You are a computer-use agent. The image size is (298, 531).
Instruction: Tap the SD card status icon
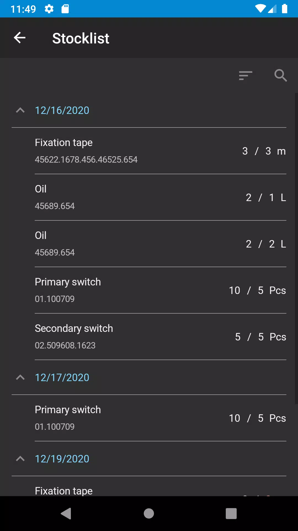pos(65,9)
